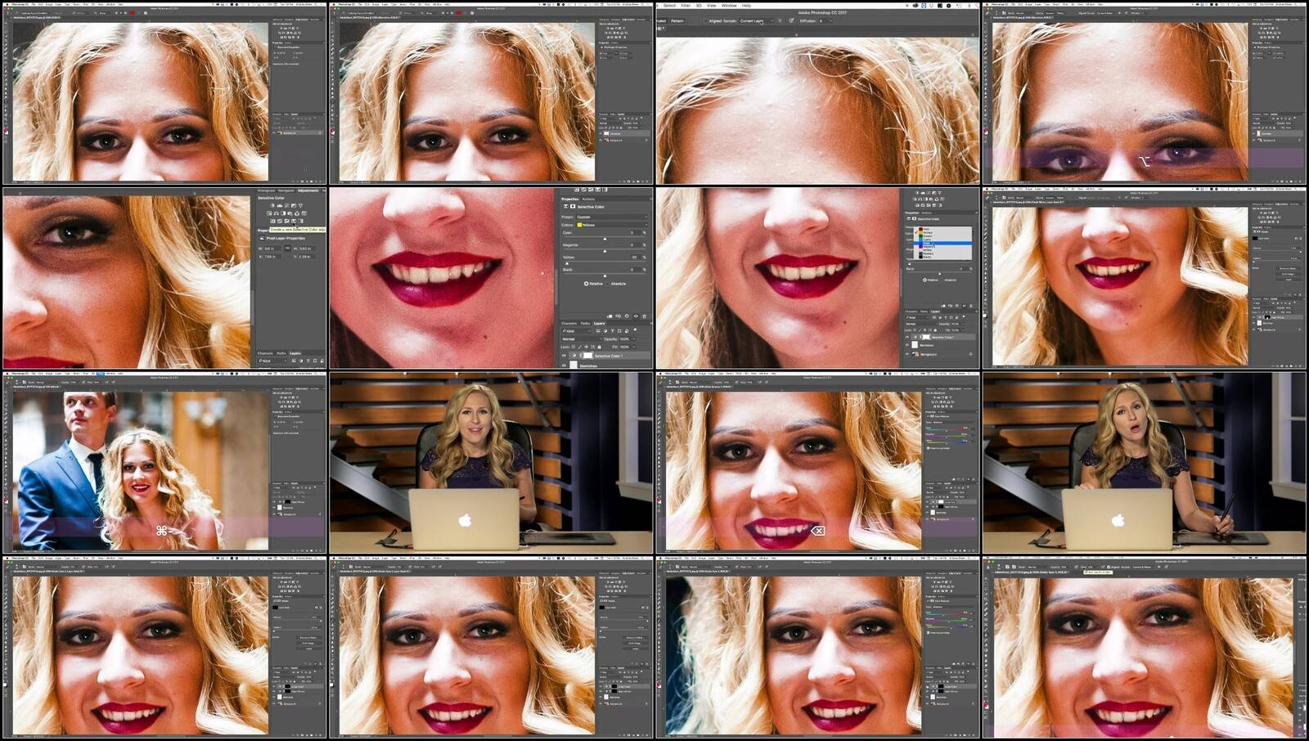Select Blemishes layer thumbnail in Colors list frame
Viewport: 1309px width, 741px height.
tap(915, 345)
